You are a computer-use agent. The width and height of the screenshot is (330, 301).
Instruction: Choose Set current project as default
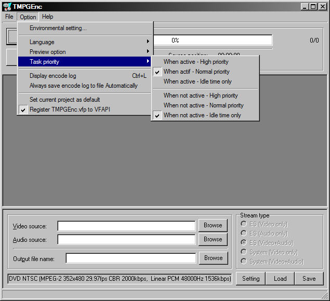pos(85,100)
